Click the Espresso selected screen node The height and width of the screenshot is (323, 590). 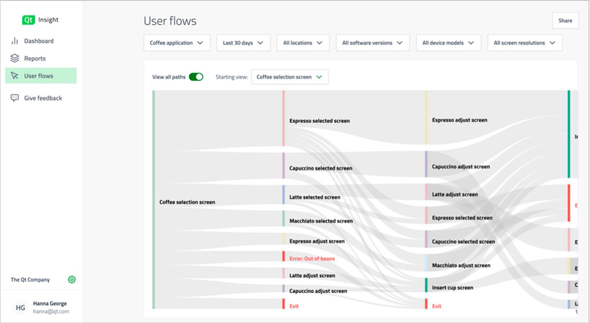click(x=319, y=121)
